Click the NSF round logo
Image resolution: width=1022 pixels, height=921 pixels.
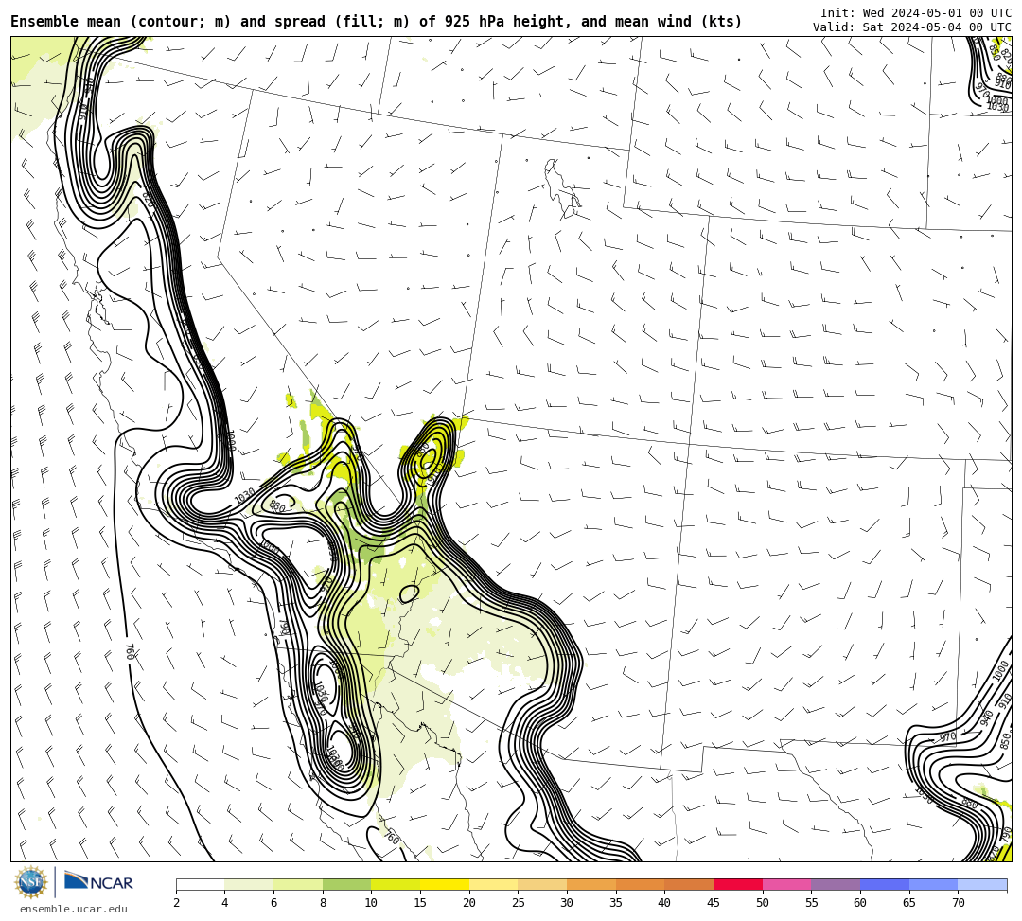[x=31, y=882]
